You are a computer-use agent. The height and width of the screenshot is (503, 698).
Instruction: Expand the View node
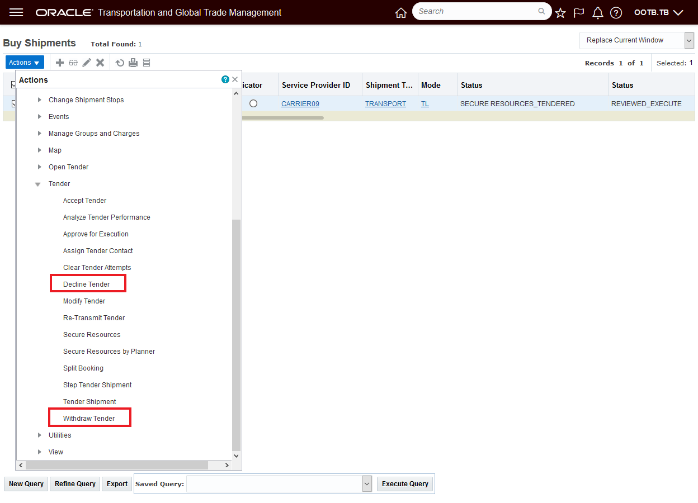39,452
